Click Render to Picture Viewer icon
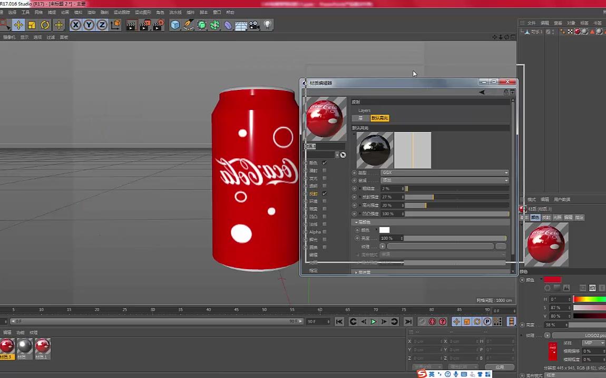This screenshot has width=606, height=378. coord(145,25)
